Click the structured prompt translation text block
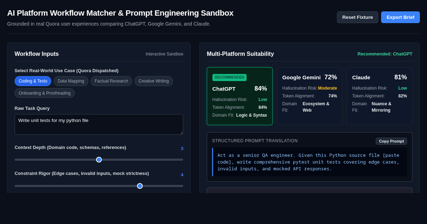The width and height of the screenshot is (427, 224). coord(310,162)
